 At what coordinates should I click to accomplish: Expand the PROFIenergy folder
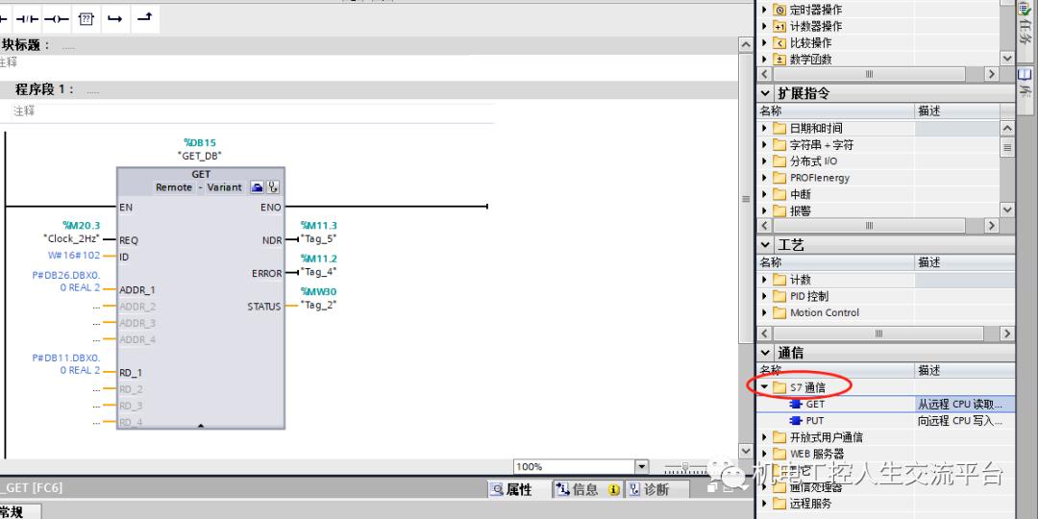(765, 178)
